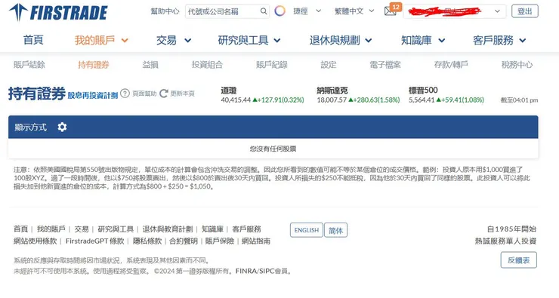Click the 股息再投資計劃 link

(x=93, y=95)
